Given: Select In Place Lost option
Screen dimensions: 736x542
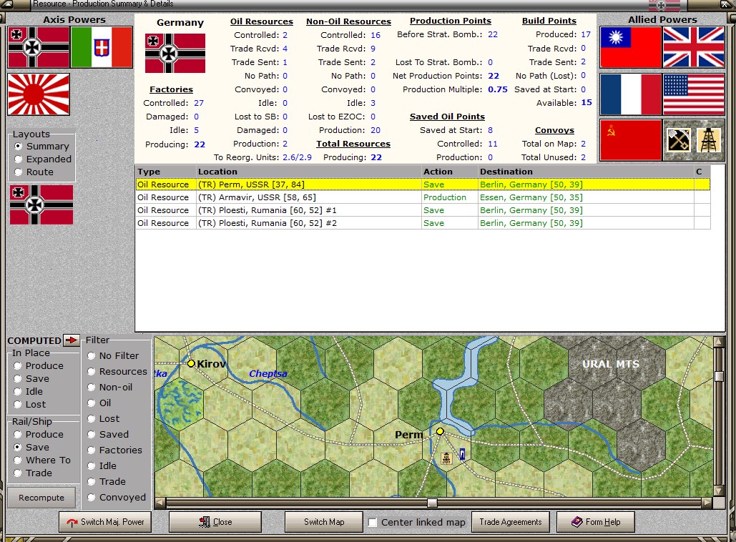Looking at the screenshot, I should pos(29,405).
